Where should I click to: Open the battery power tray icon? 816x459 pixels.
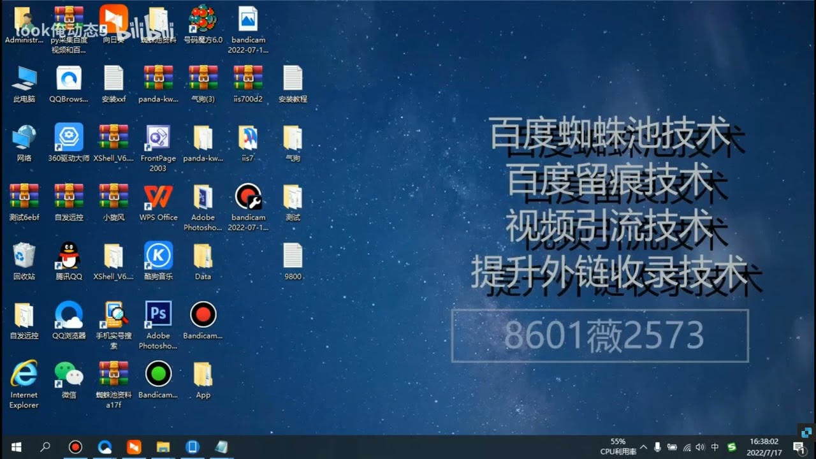pyautogui.click(x=672, y=447)
